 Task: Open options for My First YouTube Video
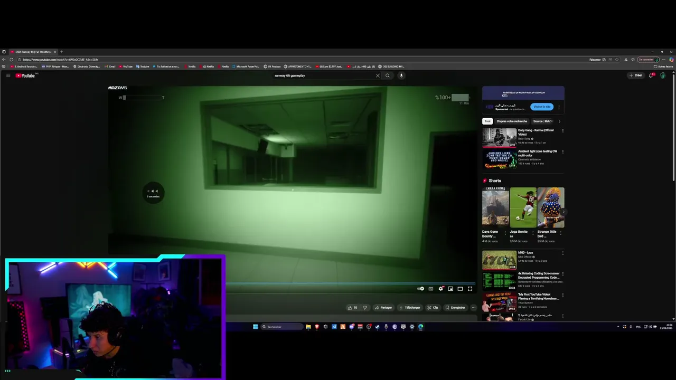click(x=562, y=295)
